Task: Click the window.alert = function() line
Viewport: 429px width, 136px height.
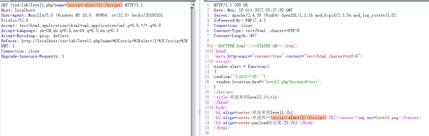Action: [x=242, y=67]
